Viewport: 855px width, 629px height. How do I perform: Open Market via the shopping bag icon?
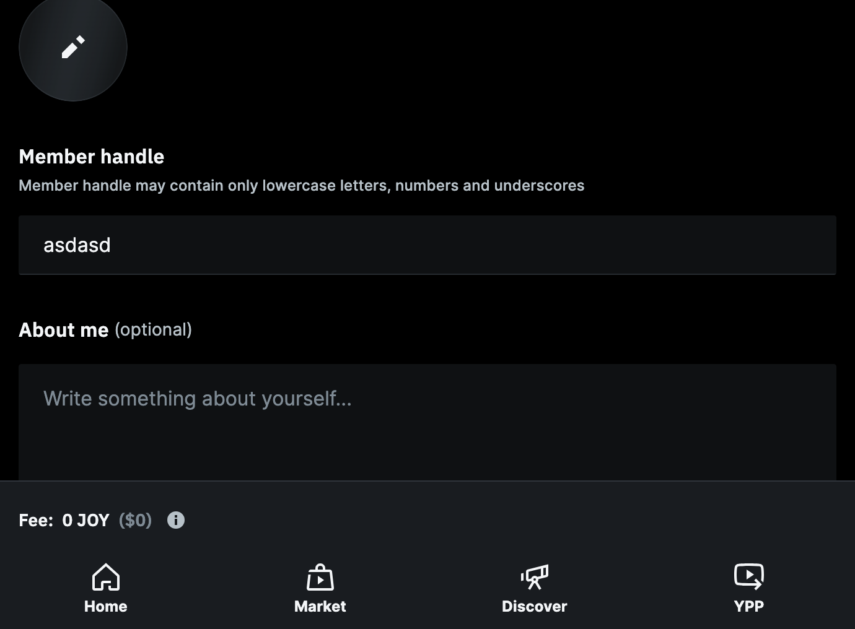(320, 576)
